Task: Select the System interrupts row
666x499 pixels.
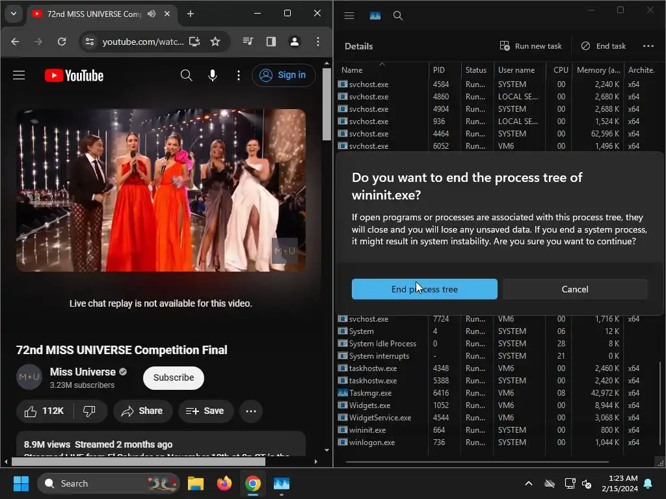Action: [x=497, y=355]
